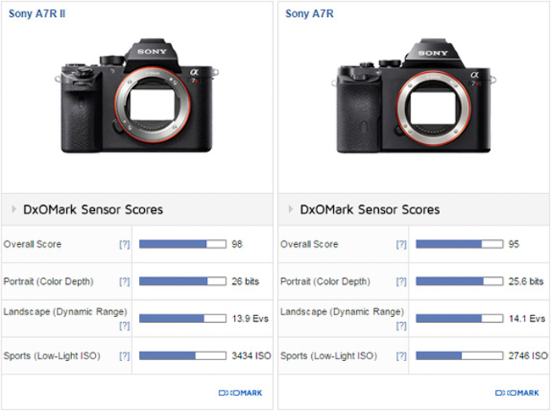Click the A7R II Overall Score bar
551x411 pixels.
click(183, 244)
